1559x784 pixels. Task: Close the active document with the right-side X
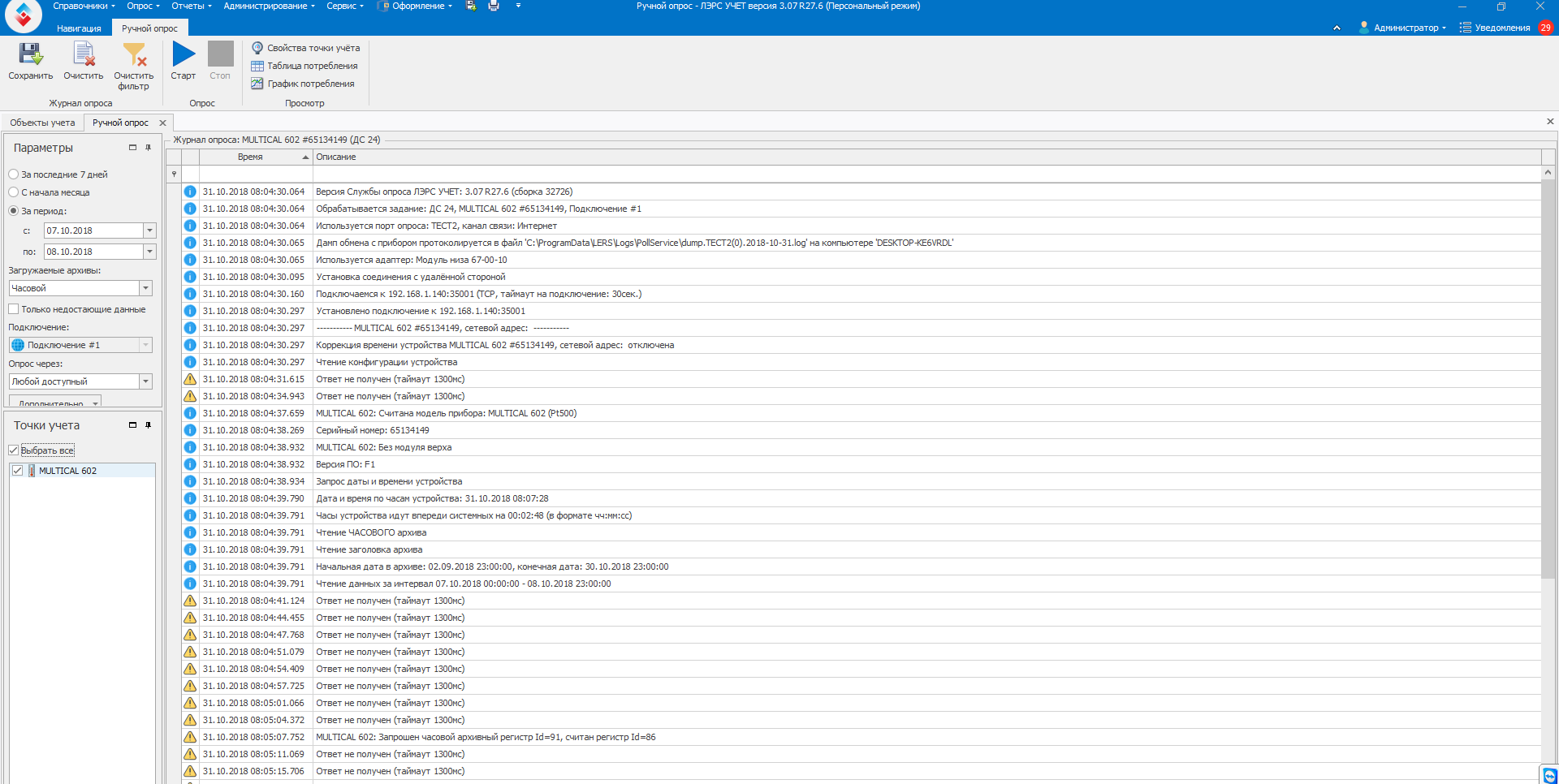1550,122
